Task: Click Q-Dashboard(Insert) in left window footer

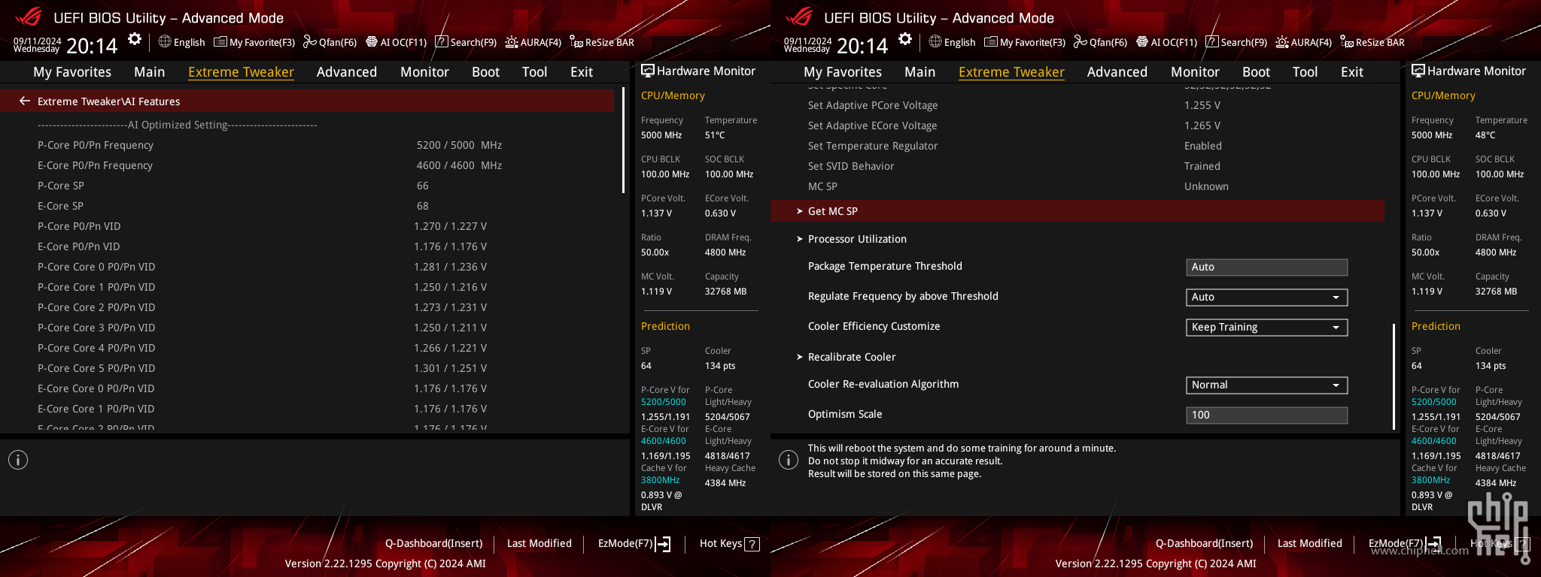Action: pyautogui.click(x=434, y=543)
